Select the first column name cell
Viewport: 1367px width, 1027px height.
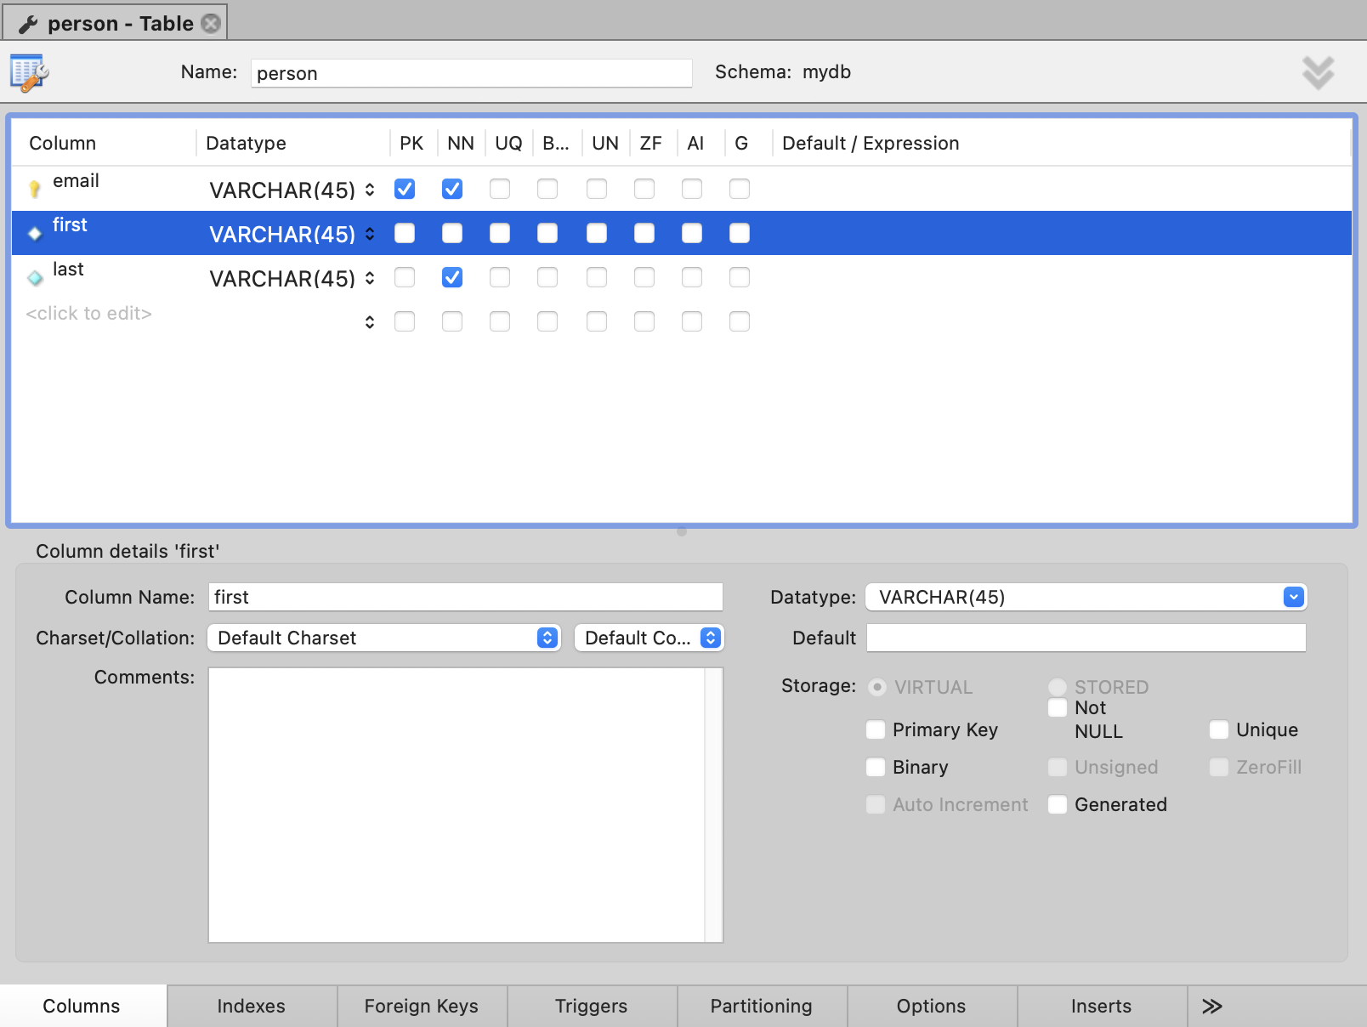tap(70, 225)
